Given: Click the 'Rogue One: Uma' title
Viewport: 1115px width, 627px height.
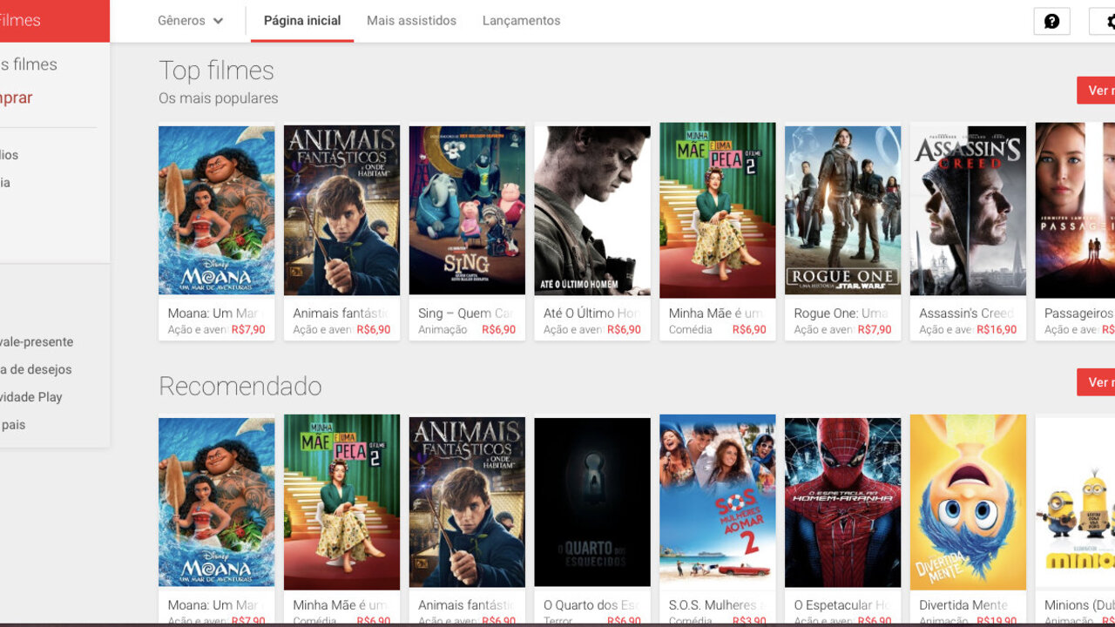Looking at the screenshot, I should point(841,313).
